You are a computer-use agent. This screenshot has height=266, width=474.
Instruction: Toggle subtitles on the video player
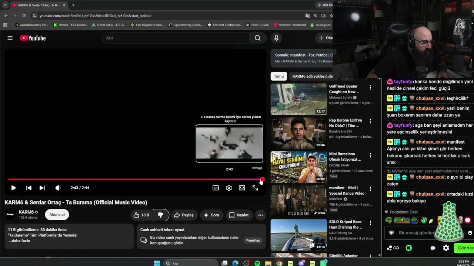click(216, 188)
